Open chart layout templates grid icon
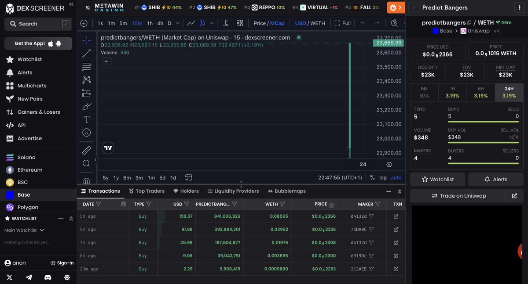This screenshot has width=528, height=284. 240,23
